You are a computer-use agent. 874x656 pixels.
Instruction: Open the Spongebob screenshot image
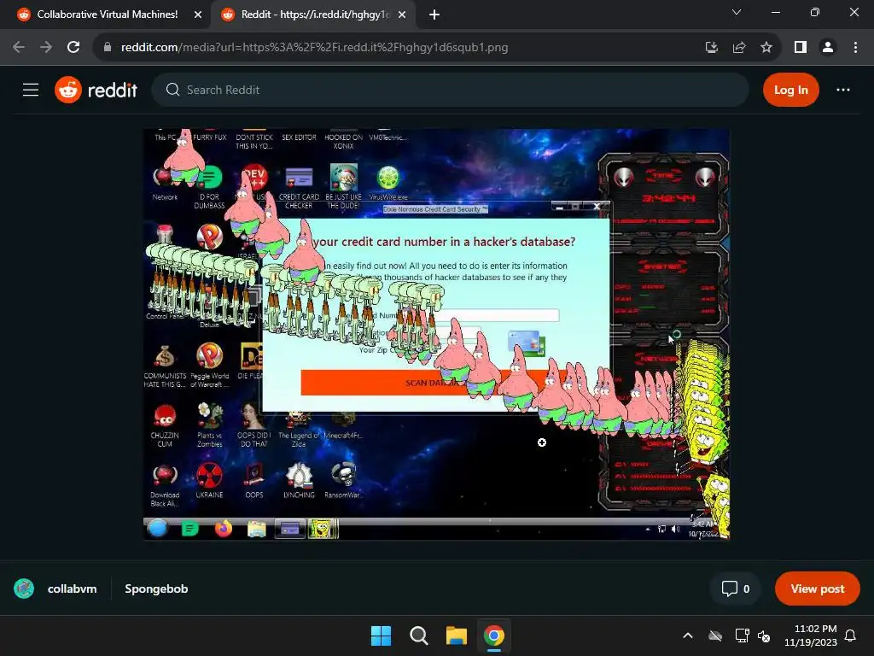point(436,334)
